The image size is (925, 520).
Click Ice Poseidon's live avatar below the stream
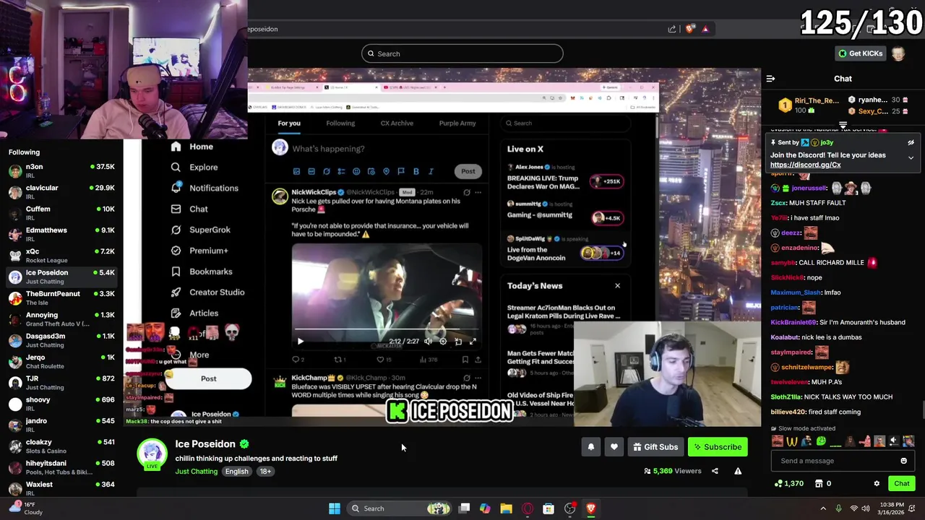point(152,454)
